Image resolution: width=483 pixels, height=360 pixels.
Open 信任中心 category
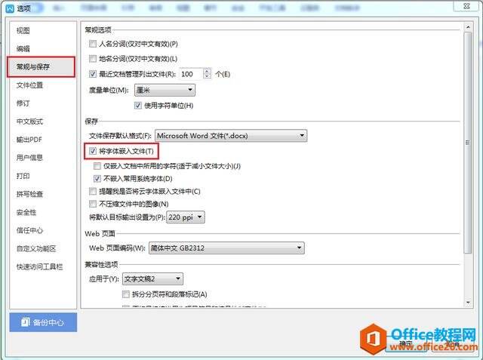29,230
